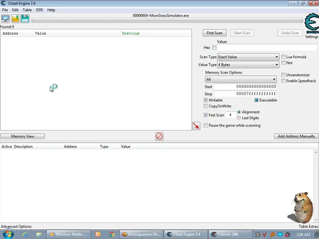This screenshot has width=319, height=239.
Task: Open the orange UC Browser taskbar icon
Action: [98, 234]
